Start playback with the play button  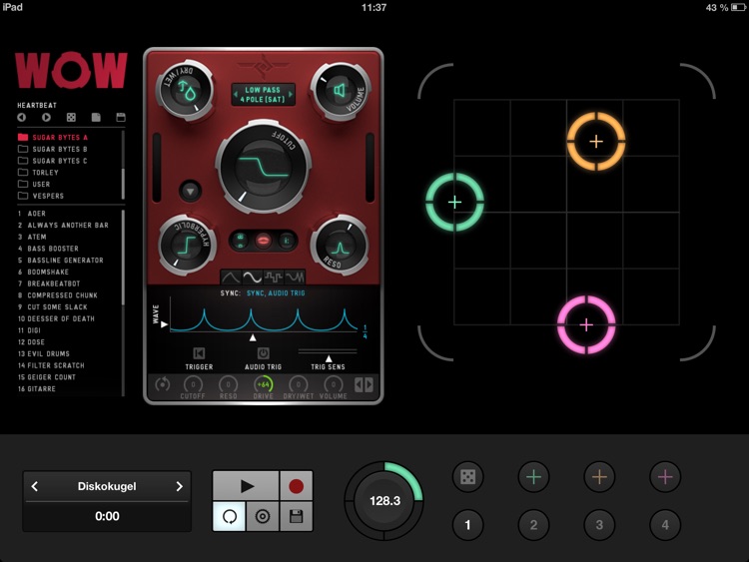click(246, 486)
